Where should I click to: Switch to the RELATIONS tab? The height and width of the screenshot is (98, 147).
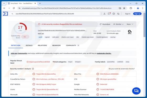pos(42,45)
